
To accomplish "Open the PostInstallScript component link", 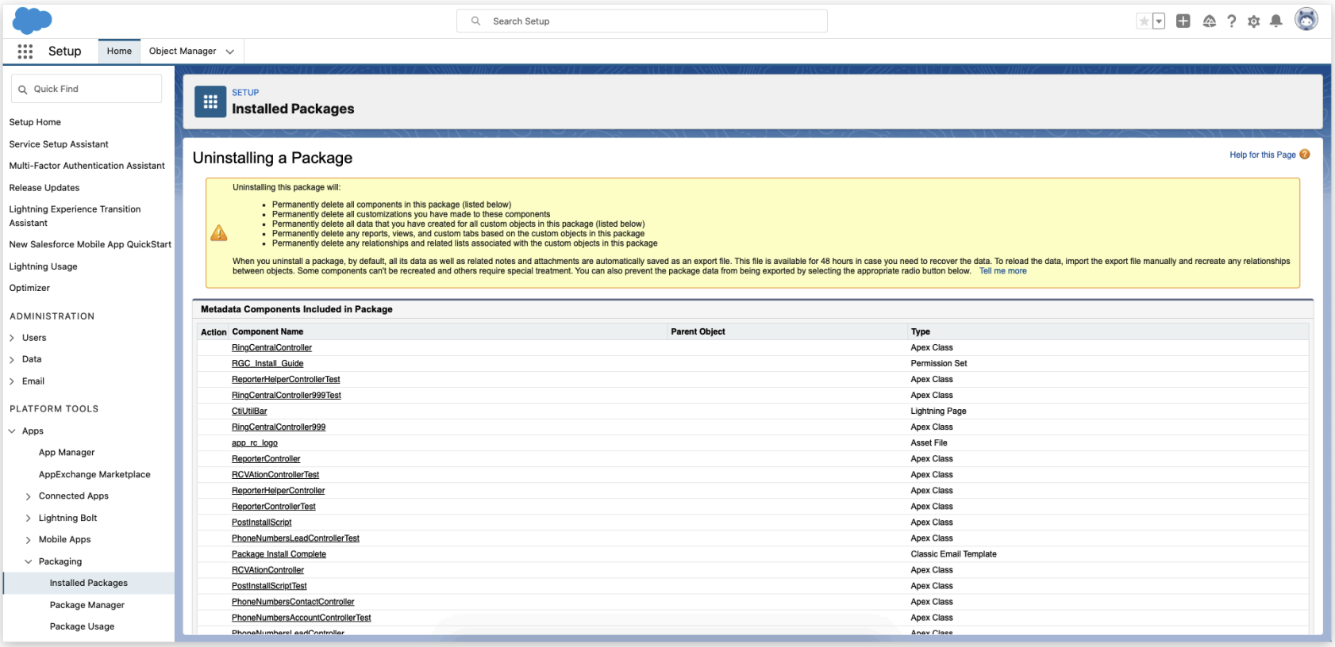I will click(262, 523).
